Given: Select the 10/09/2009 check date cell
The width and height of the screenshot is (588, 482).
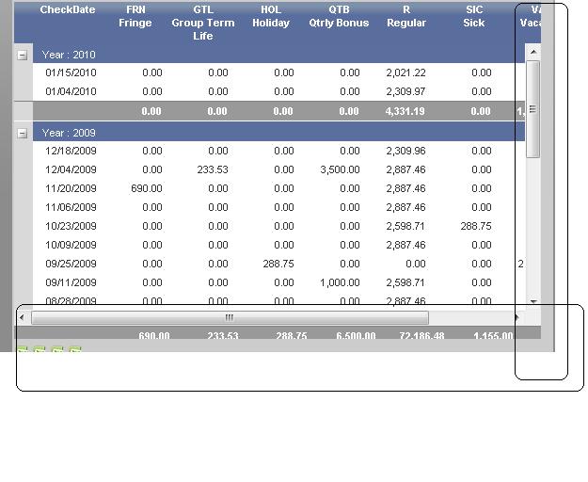Looking at the screenshot, I should tap(71, 245).
